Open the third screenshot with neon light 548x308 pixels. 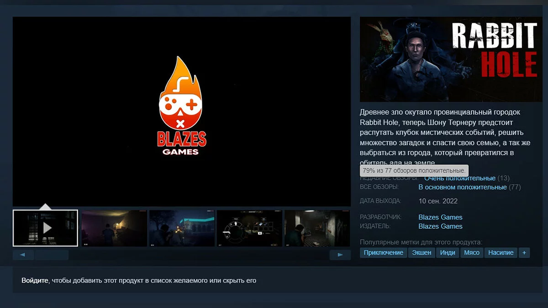(x=182, y=228)
